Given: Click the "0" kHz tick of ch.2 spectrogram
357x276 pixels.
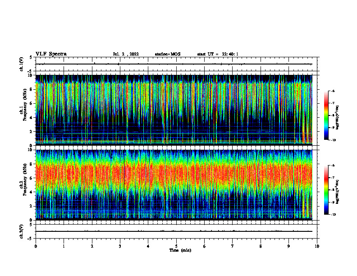Looking at the screenshot, I should [32, 220].
